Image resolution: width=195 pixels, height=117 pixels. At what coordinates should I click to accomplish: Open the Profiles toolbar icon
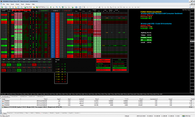(x=6, y=7)
